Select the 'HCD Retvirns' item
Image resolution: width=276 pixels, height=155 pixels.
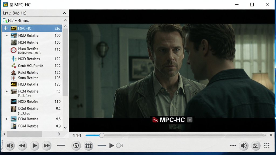pos(32,84)
